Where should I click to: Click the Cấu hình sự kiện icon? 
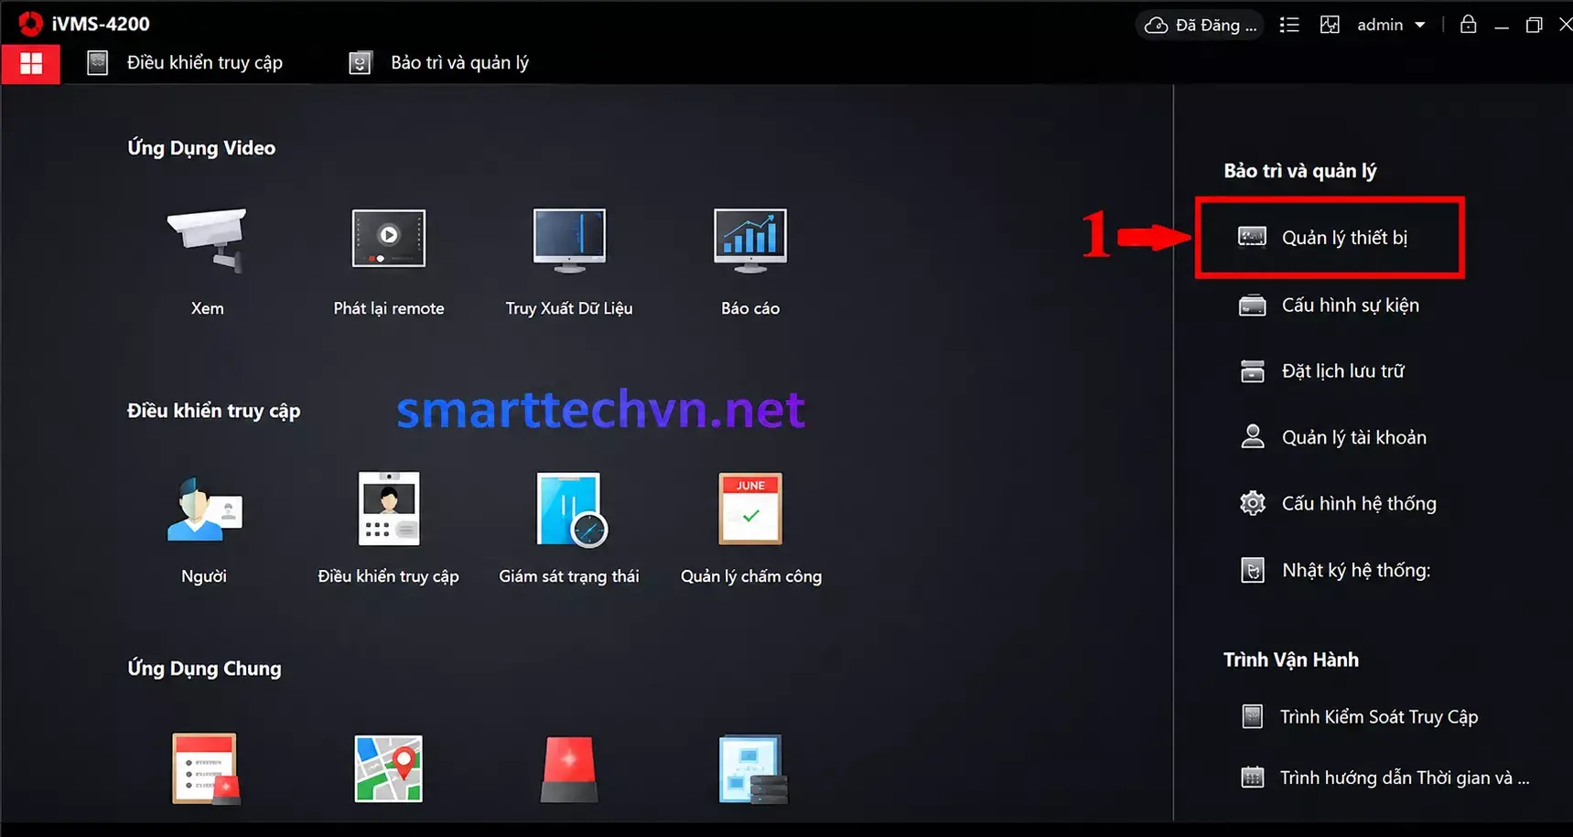pos(1252,306)
